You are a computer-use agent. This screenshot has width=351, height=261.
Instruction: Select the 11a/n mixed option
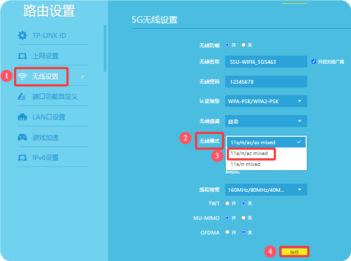click(245, 164)
